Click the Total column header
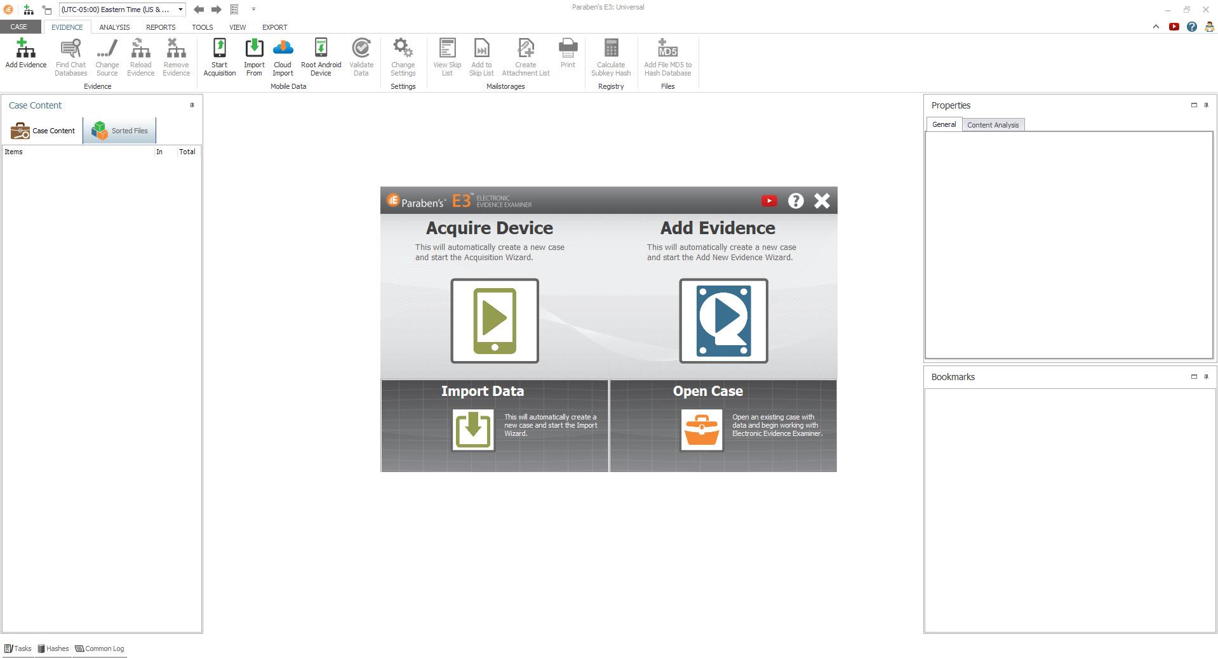The width and height of the screenshot is (1218, 658). coord(187,152)
